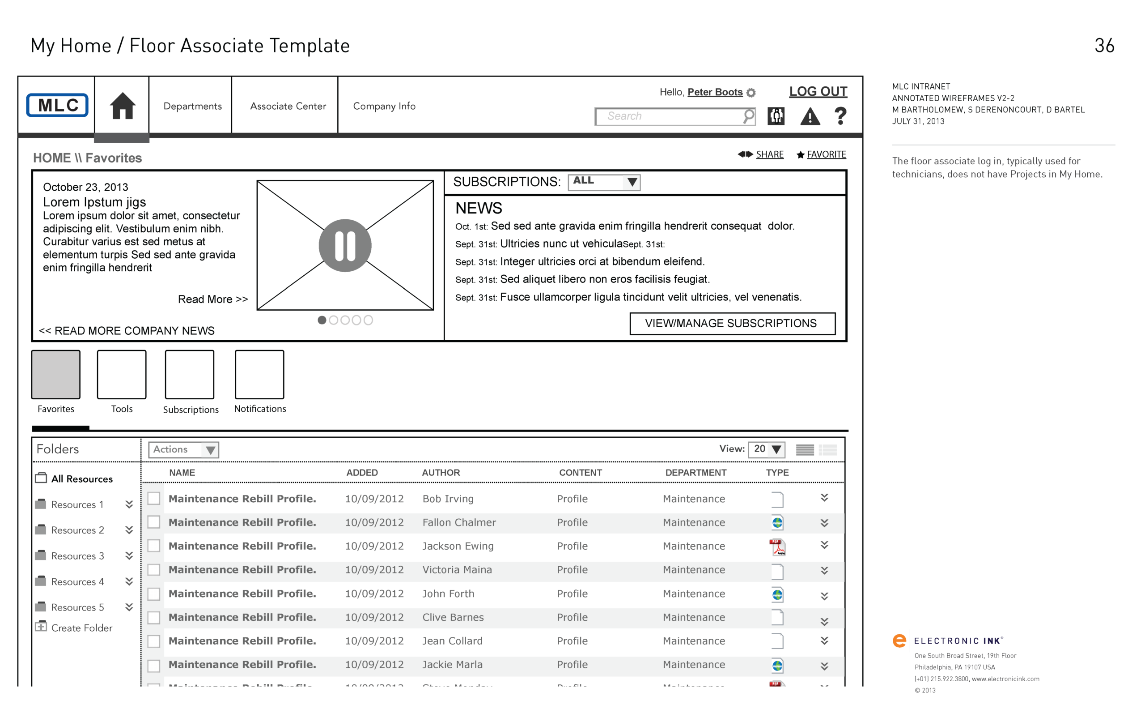Click the home icon in navigation

click(122, 106)
